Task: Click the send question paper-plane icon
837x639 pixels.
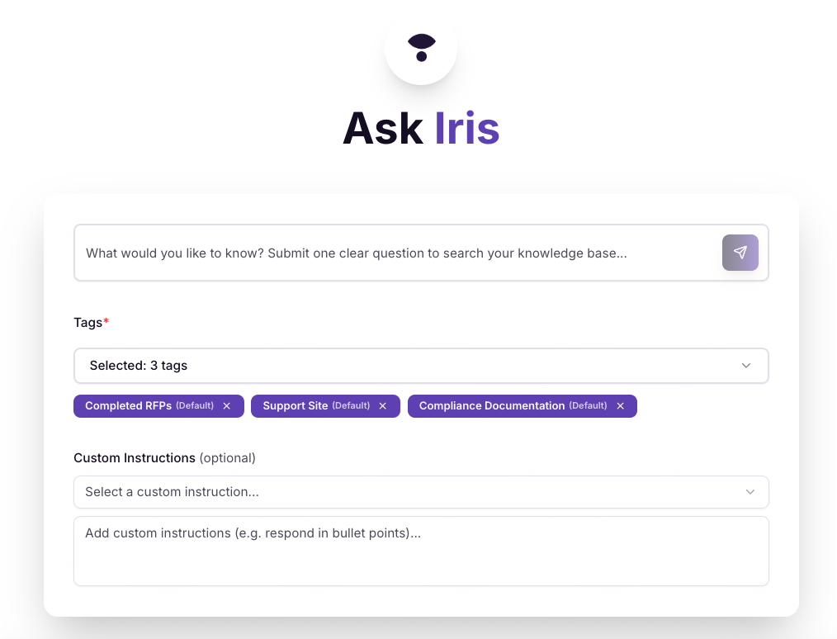Action: point(740,253)
